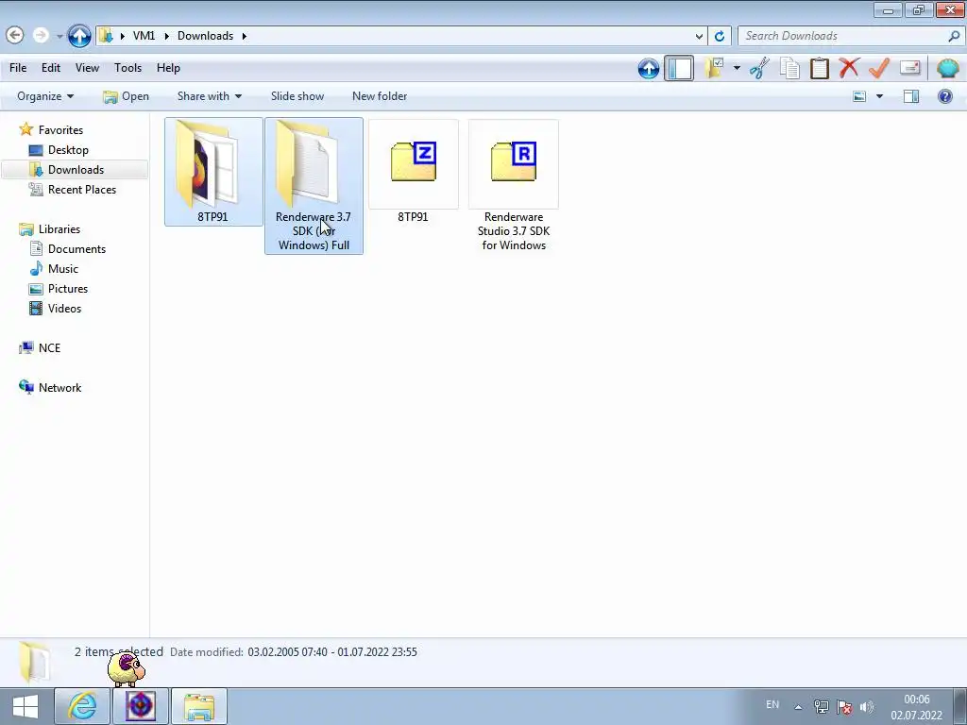Viewport: 967px width, 725px height.
Task: Toggle the preview pane button
Action: click(911, 96)
